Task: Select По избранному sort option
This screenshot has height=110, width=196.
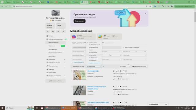Action: 93,58
